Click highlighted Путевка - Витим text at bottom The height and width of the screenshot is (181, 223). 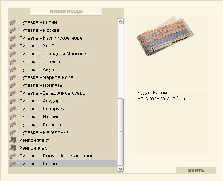(x=38, y=164)
